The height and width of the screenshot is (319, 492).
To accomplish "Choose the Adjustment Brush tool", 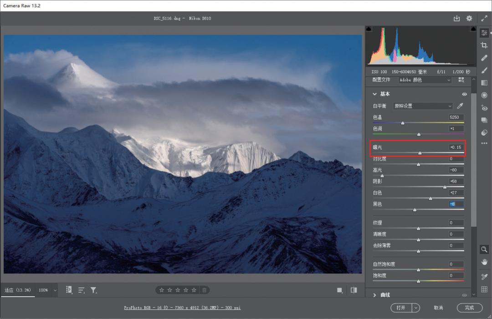I will click(484, 70).
